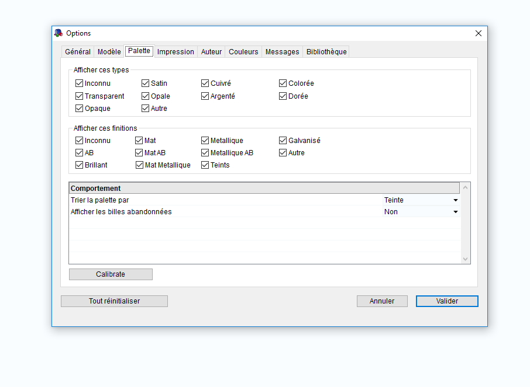This screenshot has width=530, height=387.
Task: Toggle the Satin type checkbox
Action: (x=146, y=83)
